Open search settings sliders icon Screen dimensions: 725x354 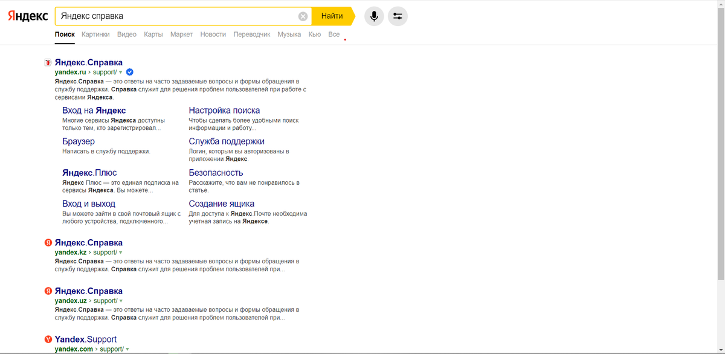point(398,16)
